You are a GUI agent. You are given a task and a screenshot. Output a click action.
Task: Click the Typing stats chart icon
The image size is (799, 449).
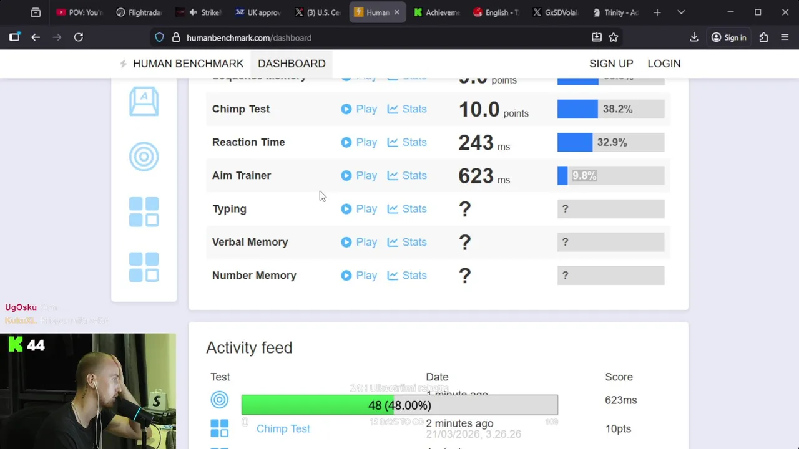point(393,209)
